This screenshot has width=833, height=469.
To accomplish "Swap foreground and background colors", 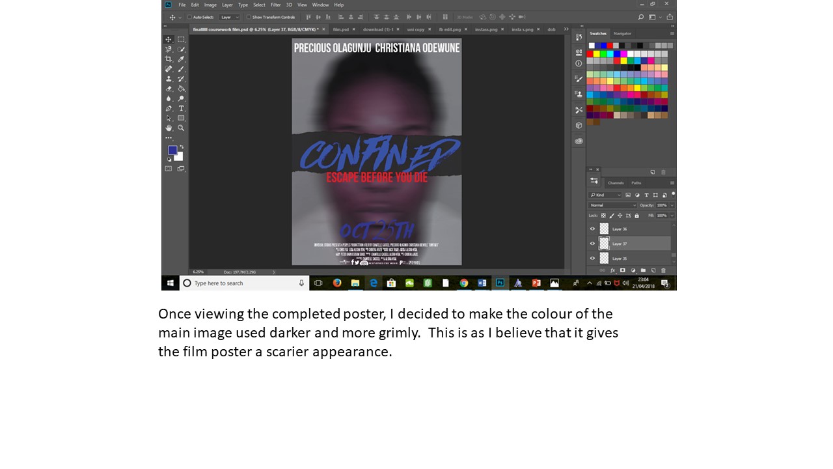I will [182, 147].
